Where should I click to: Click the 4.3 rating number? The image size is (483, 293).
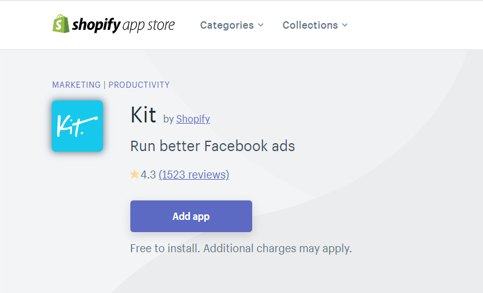(x=148, y=175)
